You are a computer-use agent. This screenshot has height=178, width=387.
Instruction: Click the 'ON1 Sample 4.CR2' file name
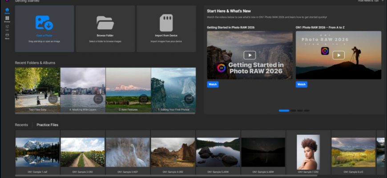pos(173,172)
